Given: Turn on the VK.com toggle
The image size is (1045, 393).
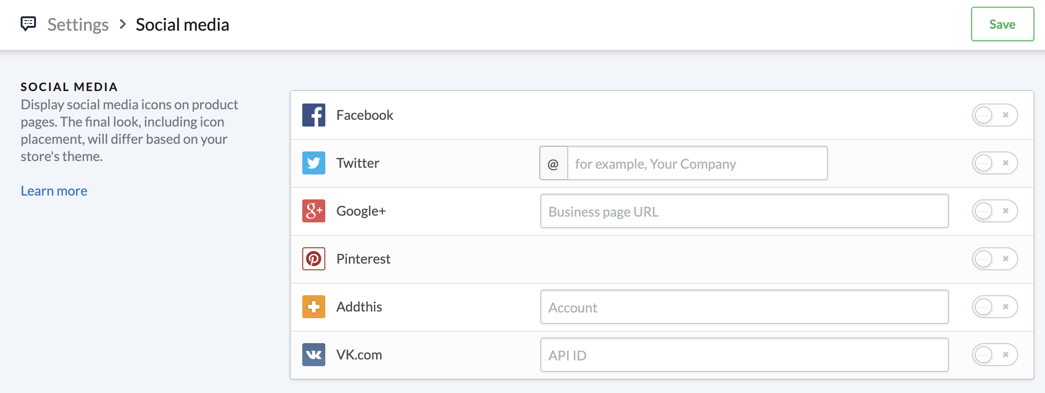Looking at the screenshot, I should (995, 355).
